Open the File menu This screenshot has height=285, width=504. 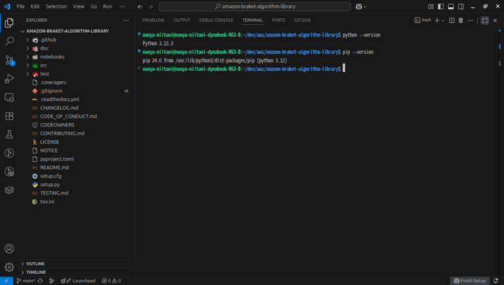tap(20, 7)
